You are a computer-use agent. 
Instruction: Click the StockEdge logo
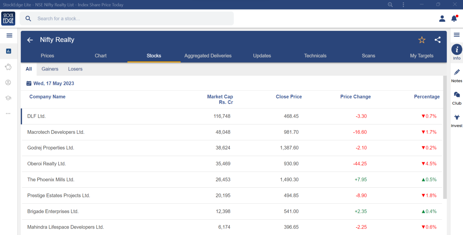8,18
